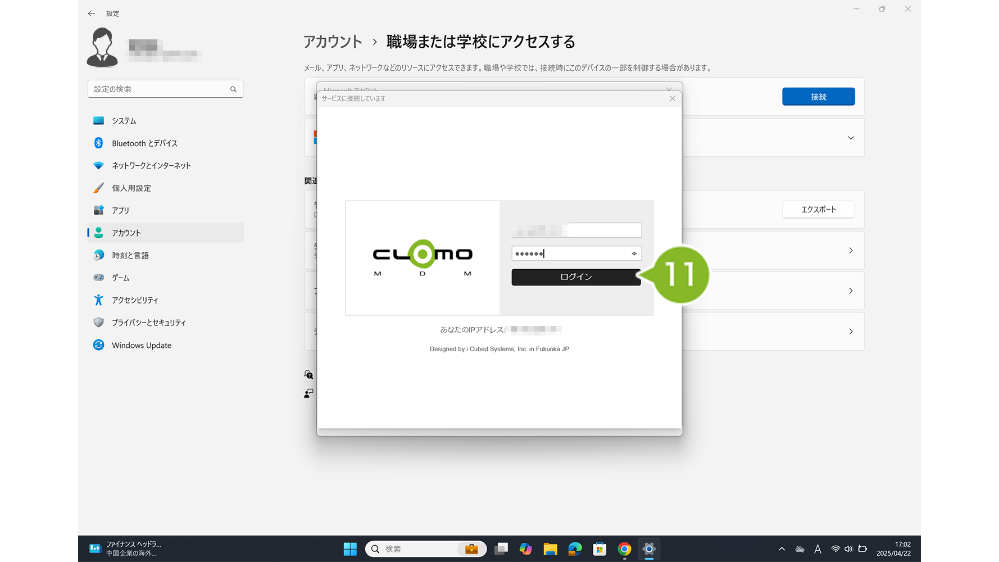Click the 設定の検索 search box
The height and width of the screenshot is (562, 999).
click(x=165, y=89)
